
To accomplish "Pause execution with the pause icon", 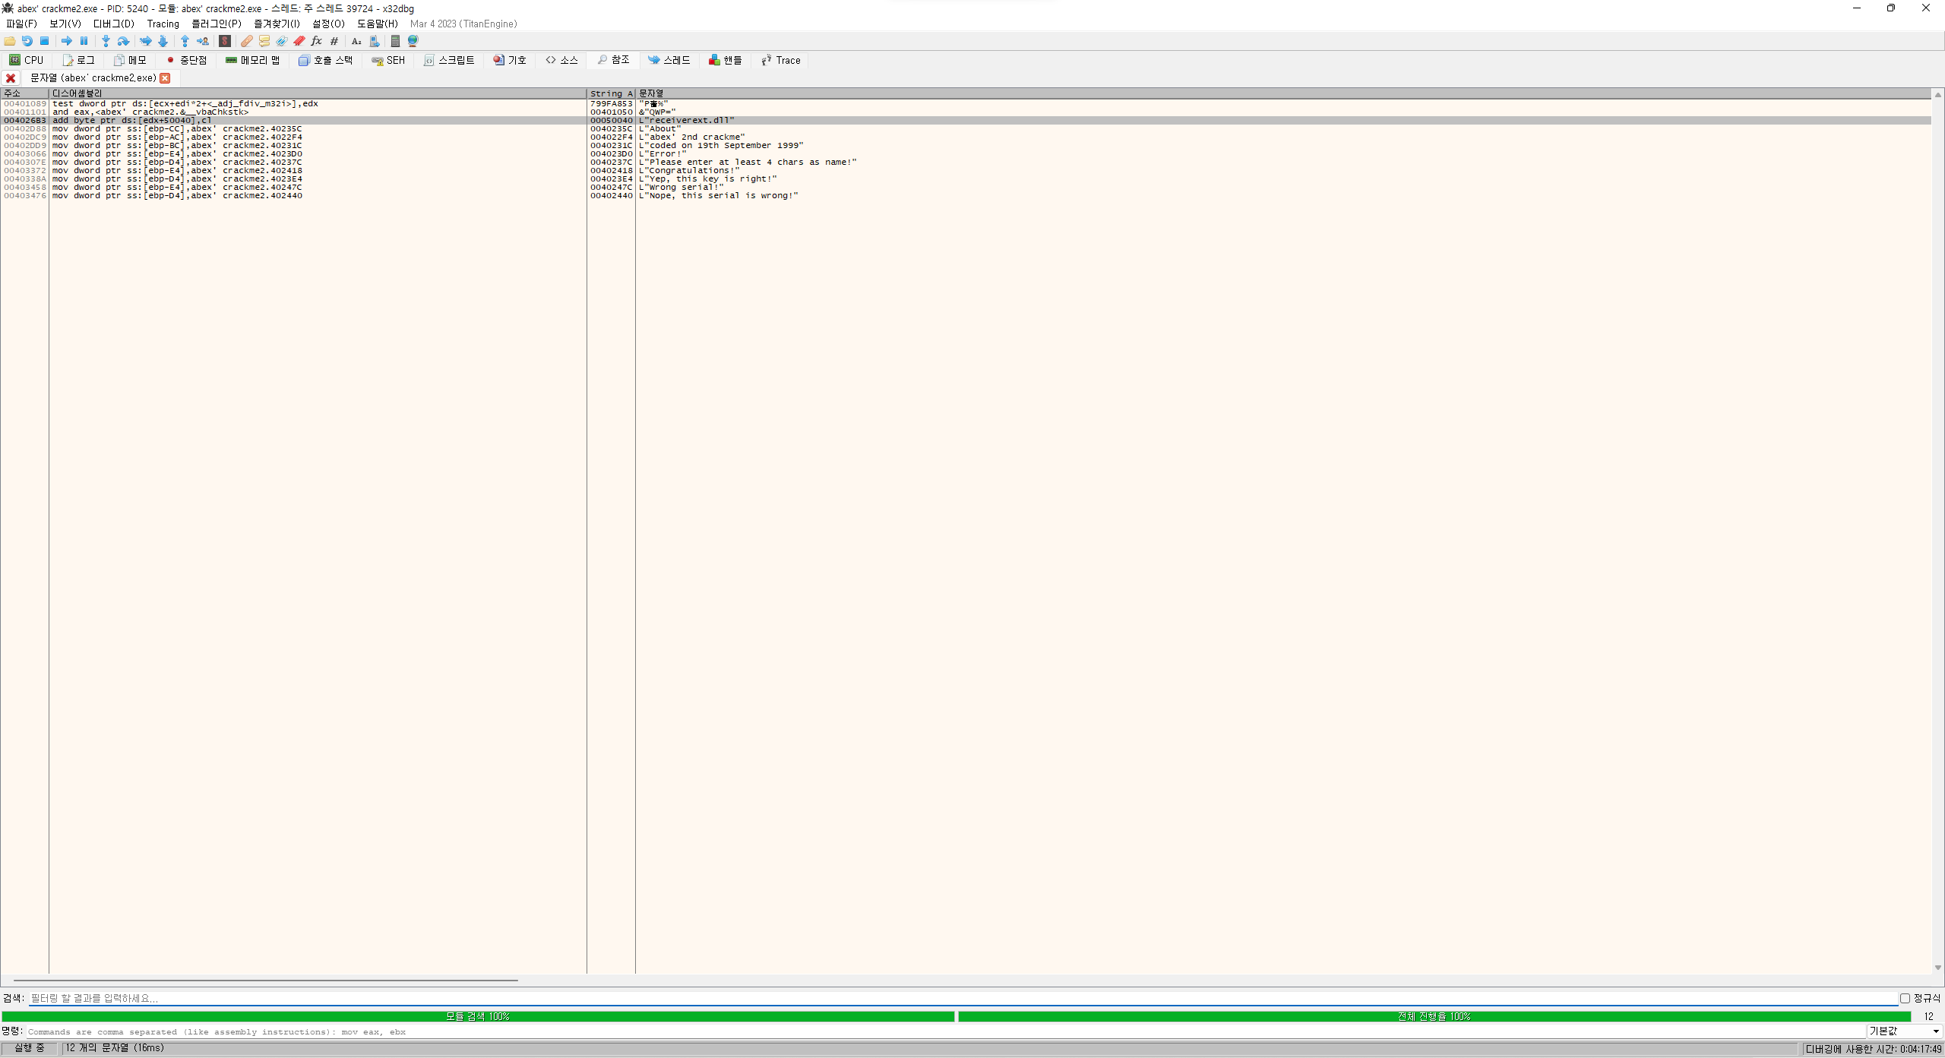I will [84, 41].
